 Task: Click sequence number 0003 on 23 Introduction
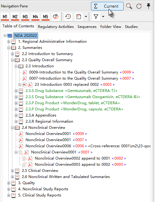[107, 85]
